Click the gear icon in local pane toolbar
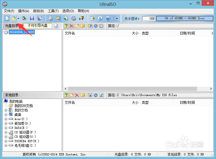The height and width of the screenshot is (159, 216). (x=96, y=95)
